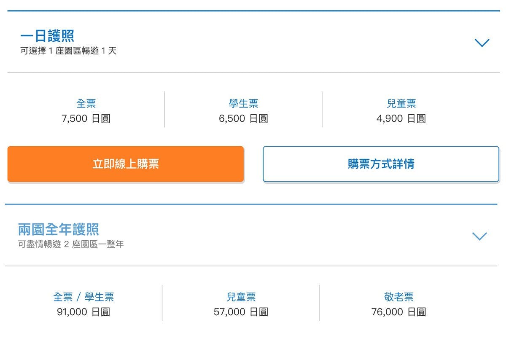Screen dimensions: 506x341
Task: Open 購票方式詳情 ticket purchase details
Action: point(381,164)
